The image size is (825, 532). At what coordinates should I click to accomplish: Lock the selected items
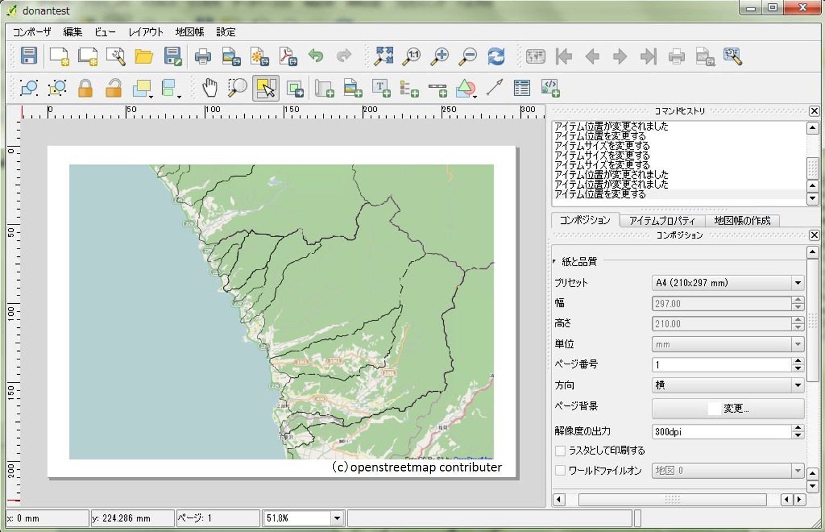click(x=85, y=88)
